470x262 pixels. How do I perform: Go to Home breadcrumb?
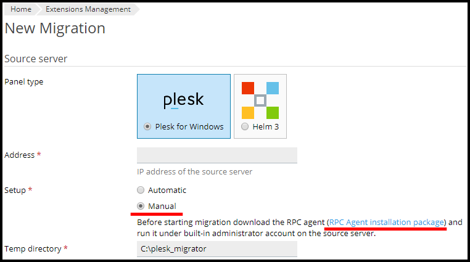pos(21,9)
